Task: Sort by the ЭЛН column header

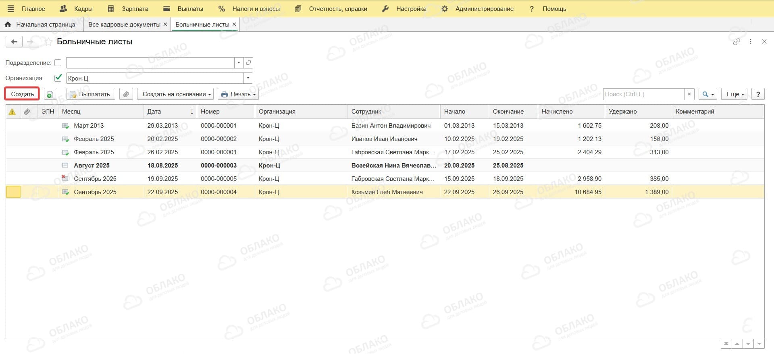Action: point(48,112)
